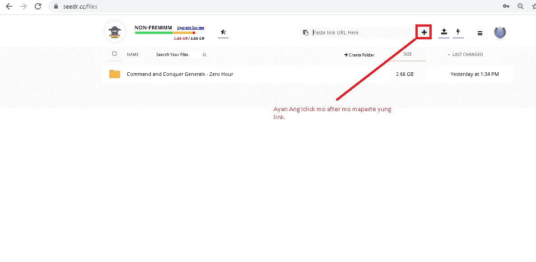Open the browser zoom magnifier icon
536x262 pixels.
tap(520, 6)
